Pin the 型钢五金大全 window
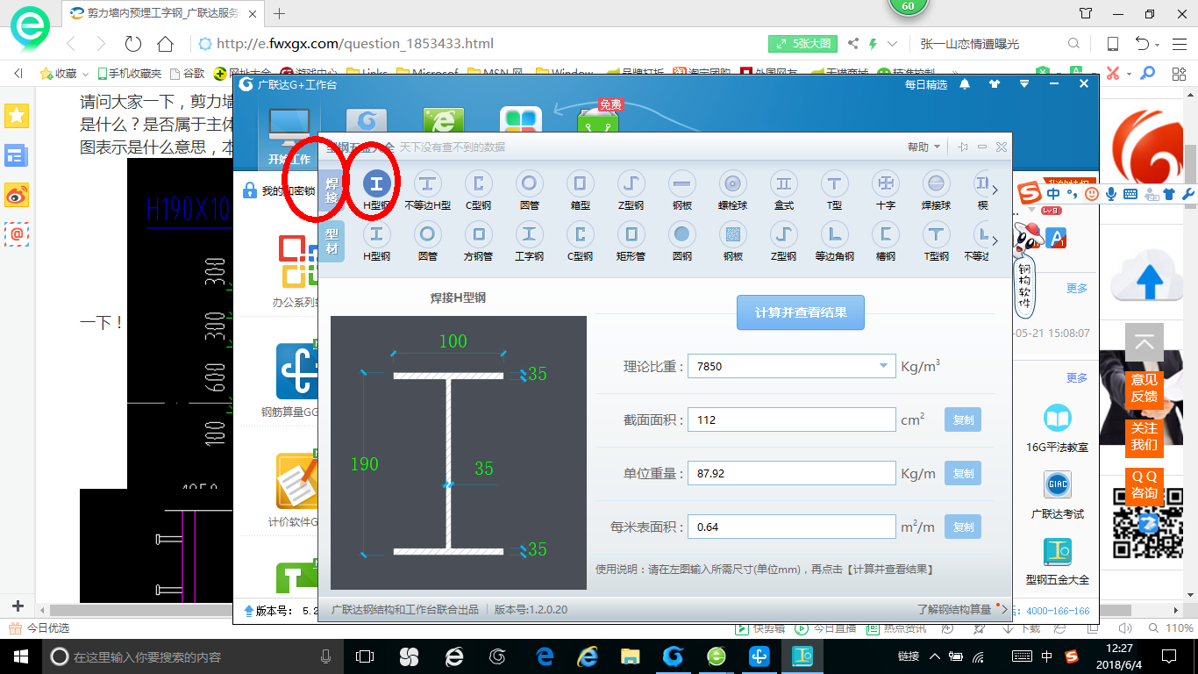 pyautogui.click(x=963, y=147)
